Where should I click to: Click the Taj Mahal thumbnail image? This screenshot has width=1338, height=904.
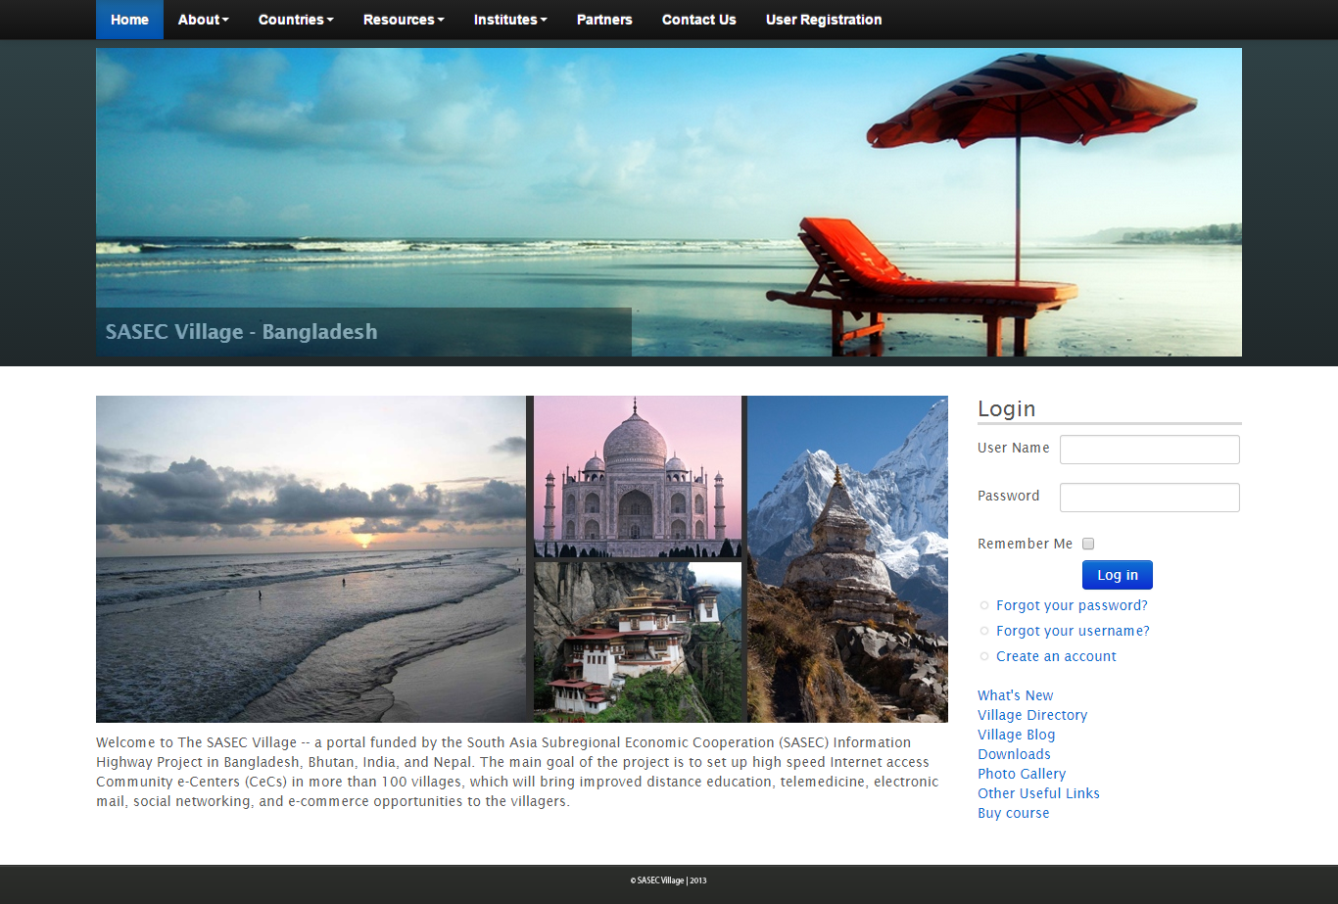point(637,477)
